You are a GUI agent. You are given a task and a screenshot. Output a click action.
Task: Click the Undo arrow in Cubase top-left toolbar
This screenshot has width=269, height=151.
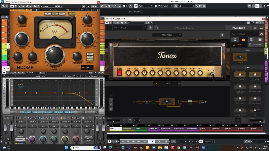point(3,6)
